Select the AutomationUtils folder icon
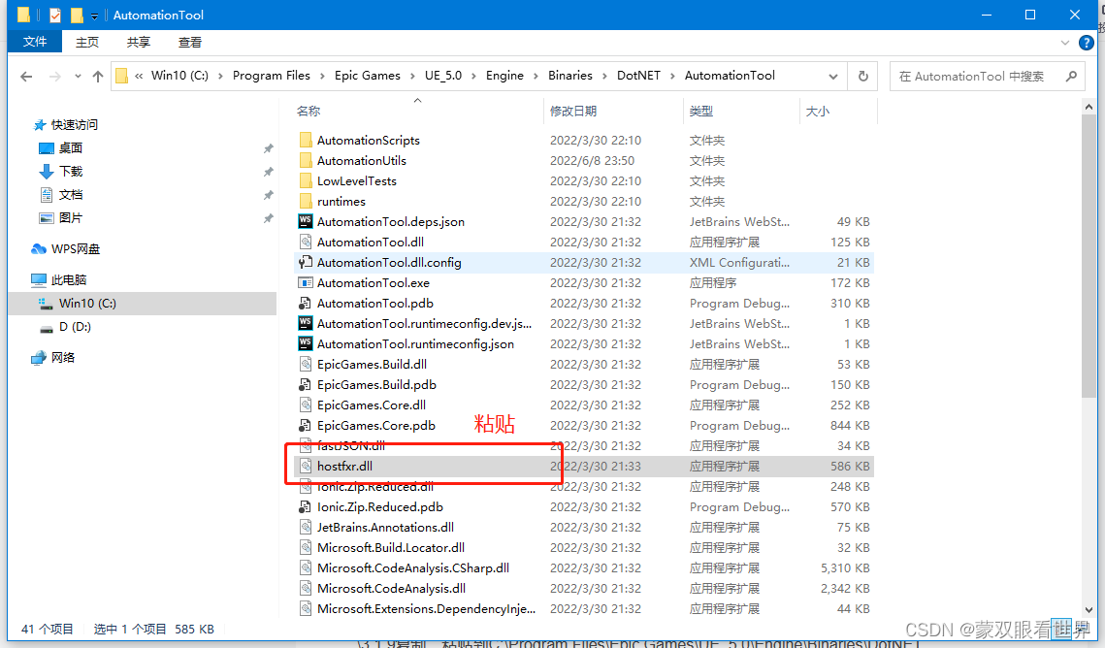Image resolution: width=1105 pixels, height=648 pixels. click(306, 161)
